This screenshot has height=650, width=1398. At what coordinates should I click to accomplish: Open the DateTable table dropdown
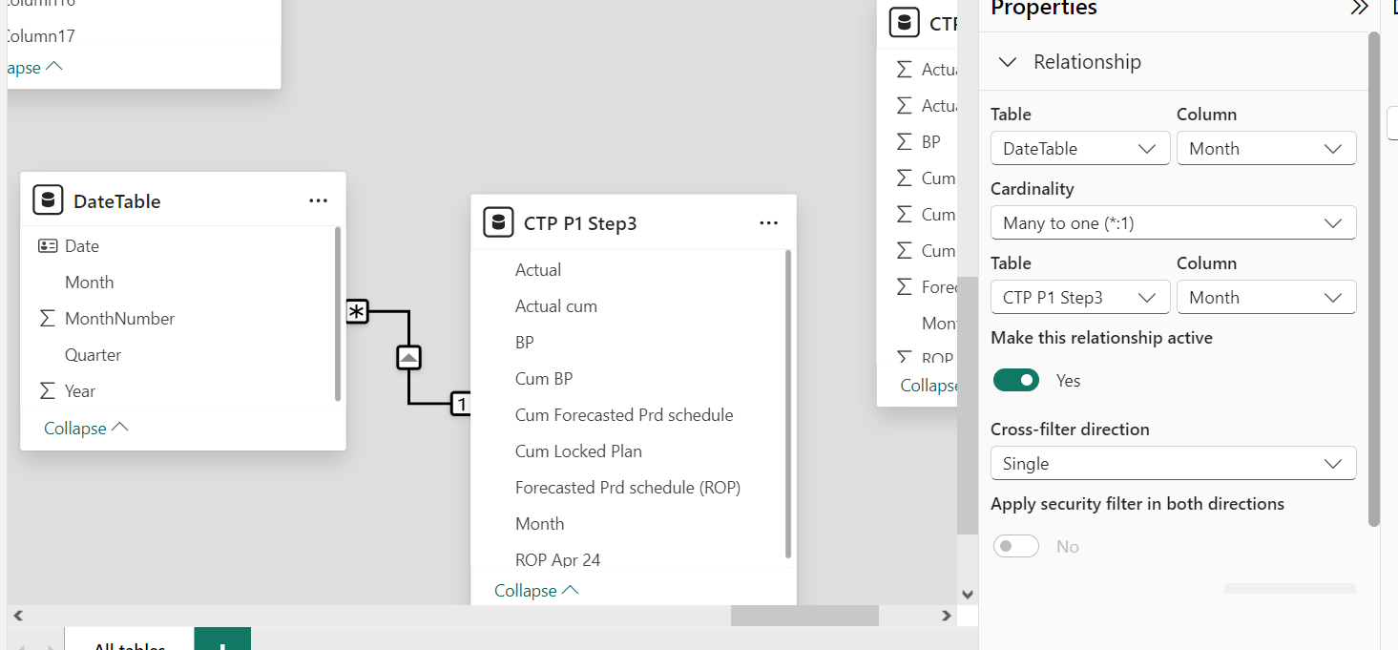(x=1080, y=149)
